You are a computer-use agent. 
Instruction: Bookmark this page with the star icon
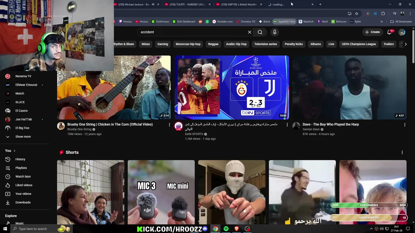pos(357,14)
